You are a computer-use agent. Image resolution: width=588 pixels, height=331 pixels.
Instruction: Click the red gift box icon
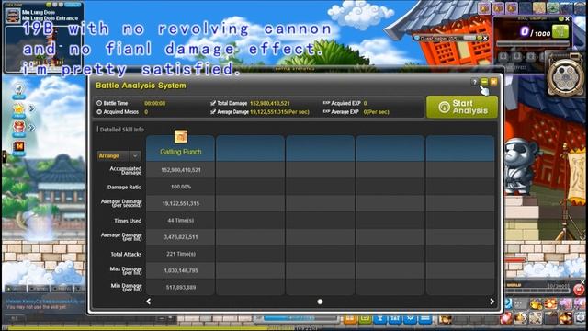point(18,128)
